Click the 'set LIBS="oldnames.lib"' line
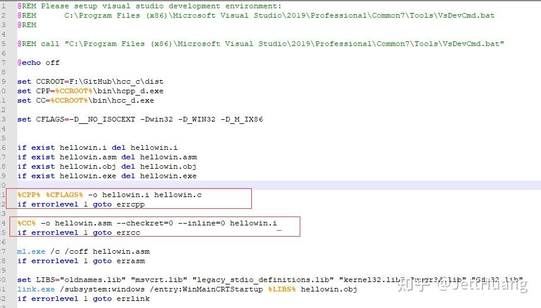 click(x=270, y=280)
